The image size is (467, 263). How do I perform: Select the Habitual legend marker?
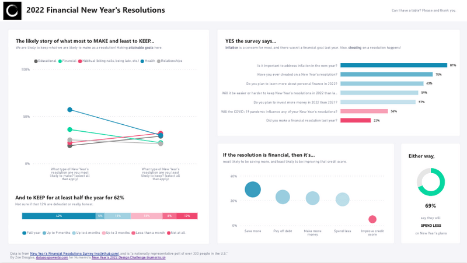(x=80, y=61)
